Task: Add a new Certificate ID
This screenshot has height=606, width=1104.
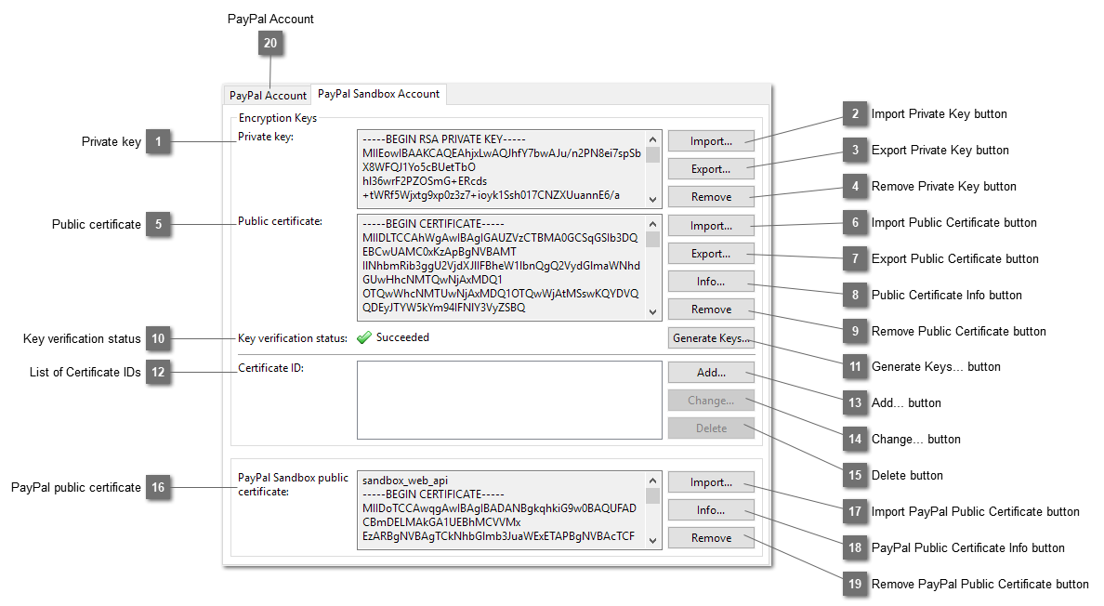Action: click(x=711, y=373)
